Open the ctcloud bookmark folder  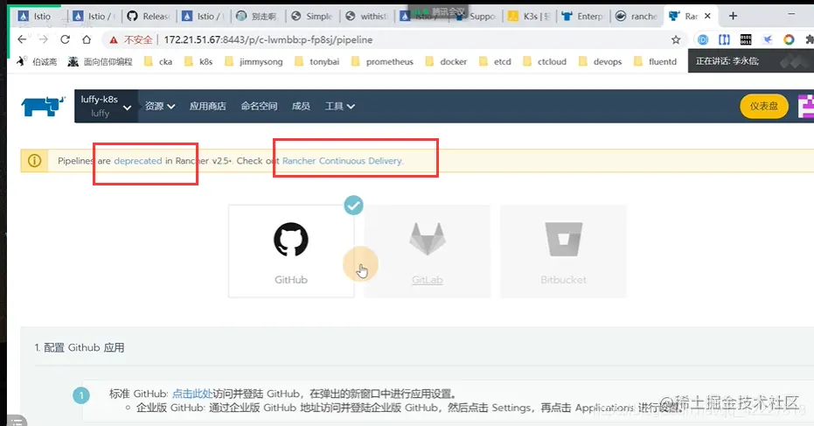click(x=545, y=61)
